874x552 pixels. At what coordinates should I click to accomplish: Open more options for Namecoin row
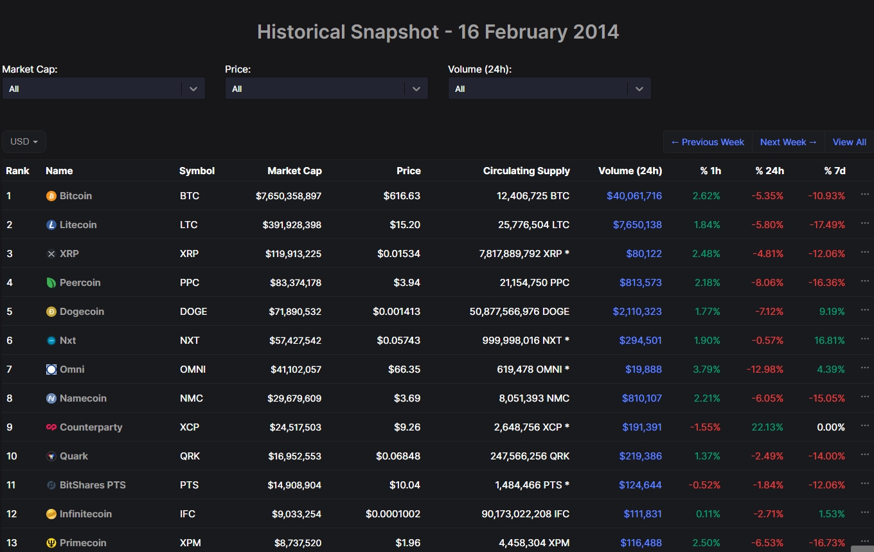tap(864, 396)
